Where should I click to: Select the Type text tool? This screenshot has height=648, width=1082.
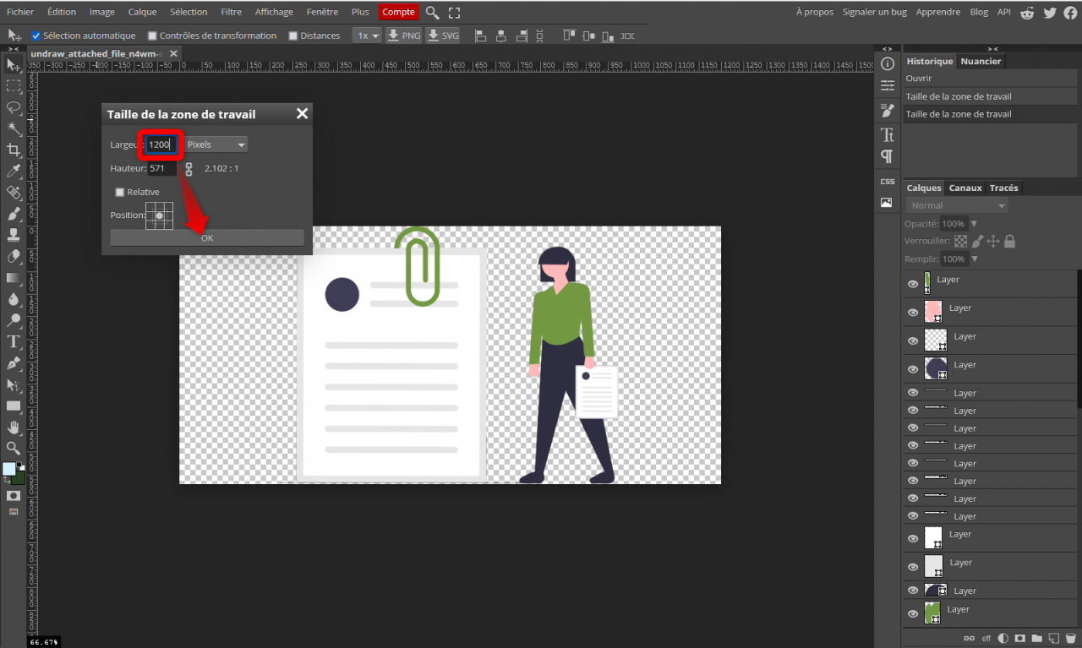[14, 341]
